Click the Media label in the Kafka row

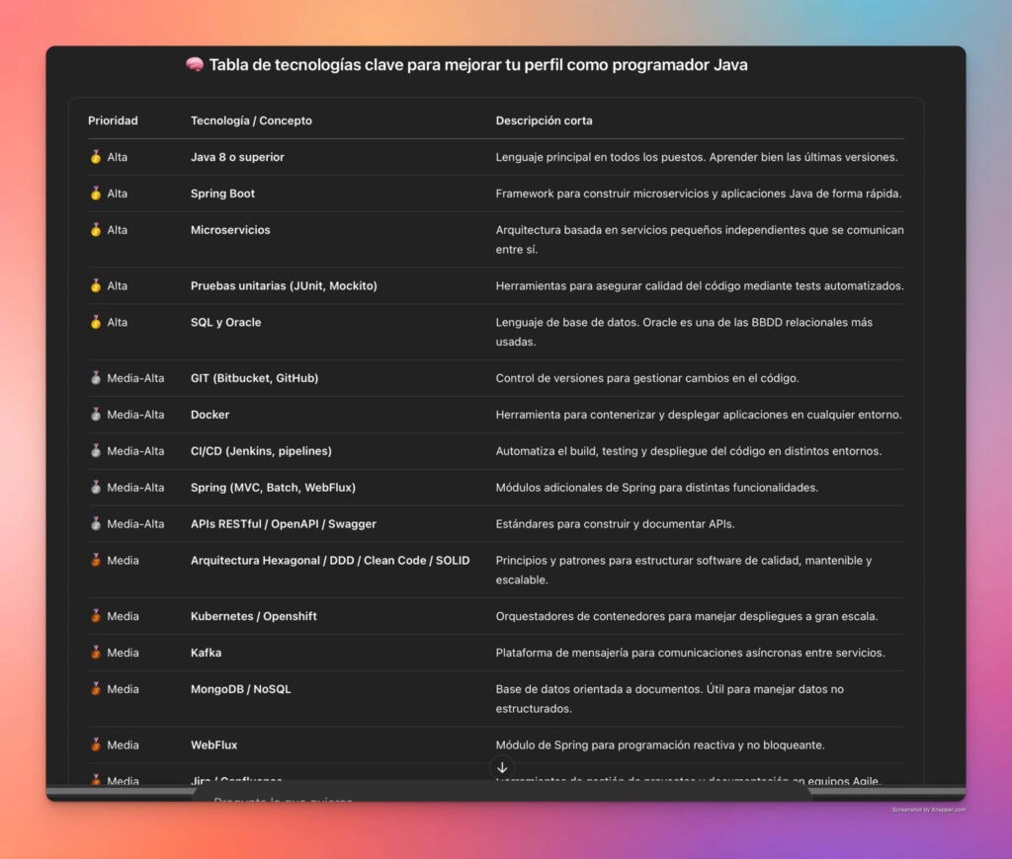coord(123,652)
